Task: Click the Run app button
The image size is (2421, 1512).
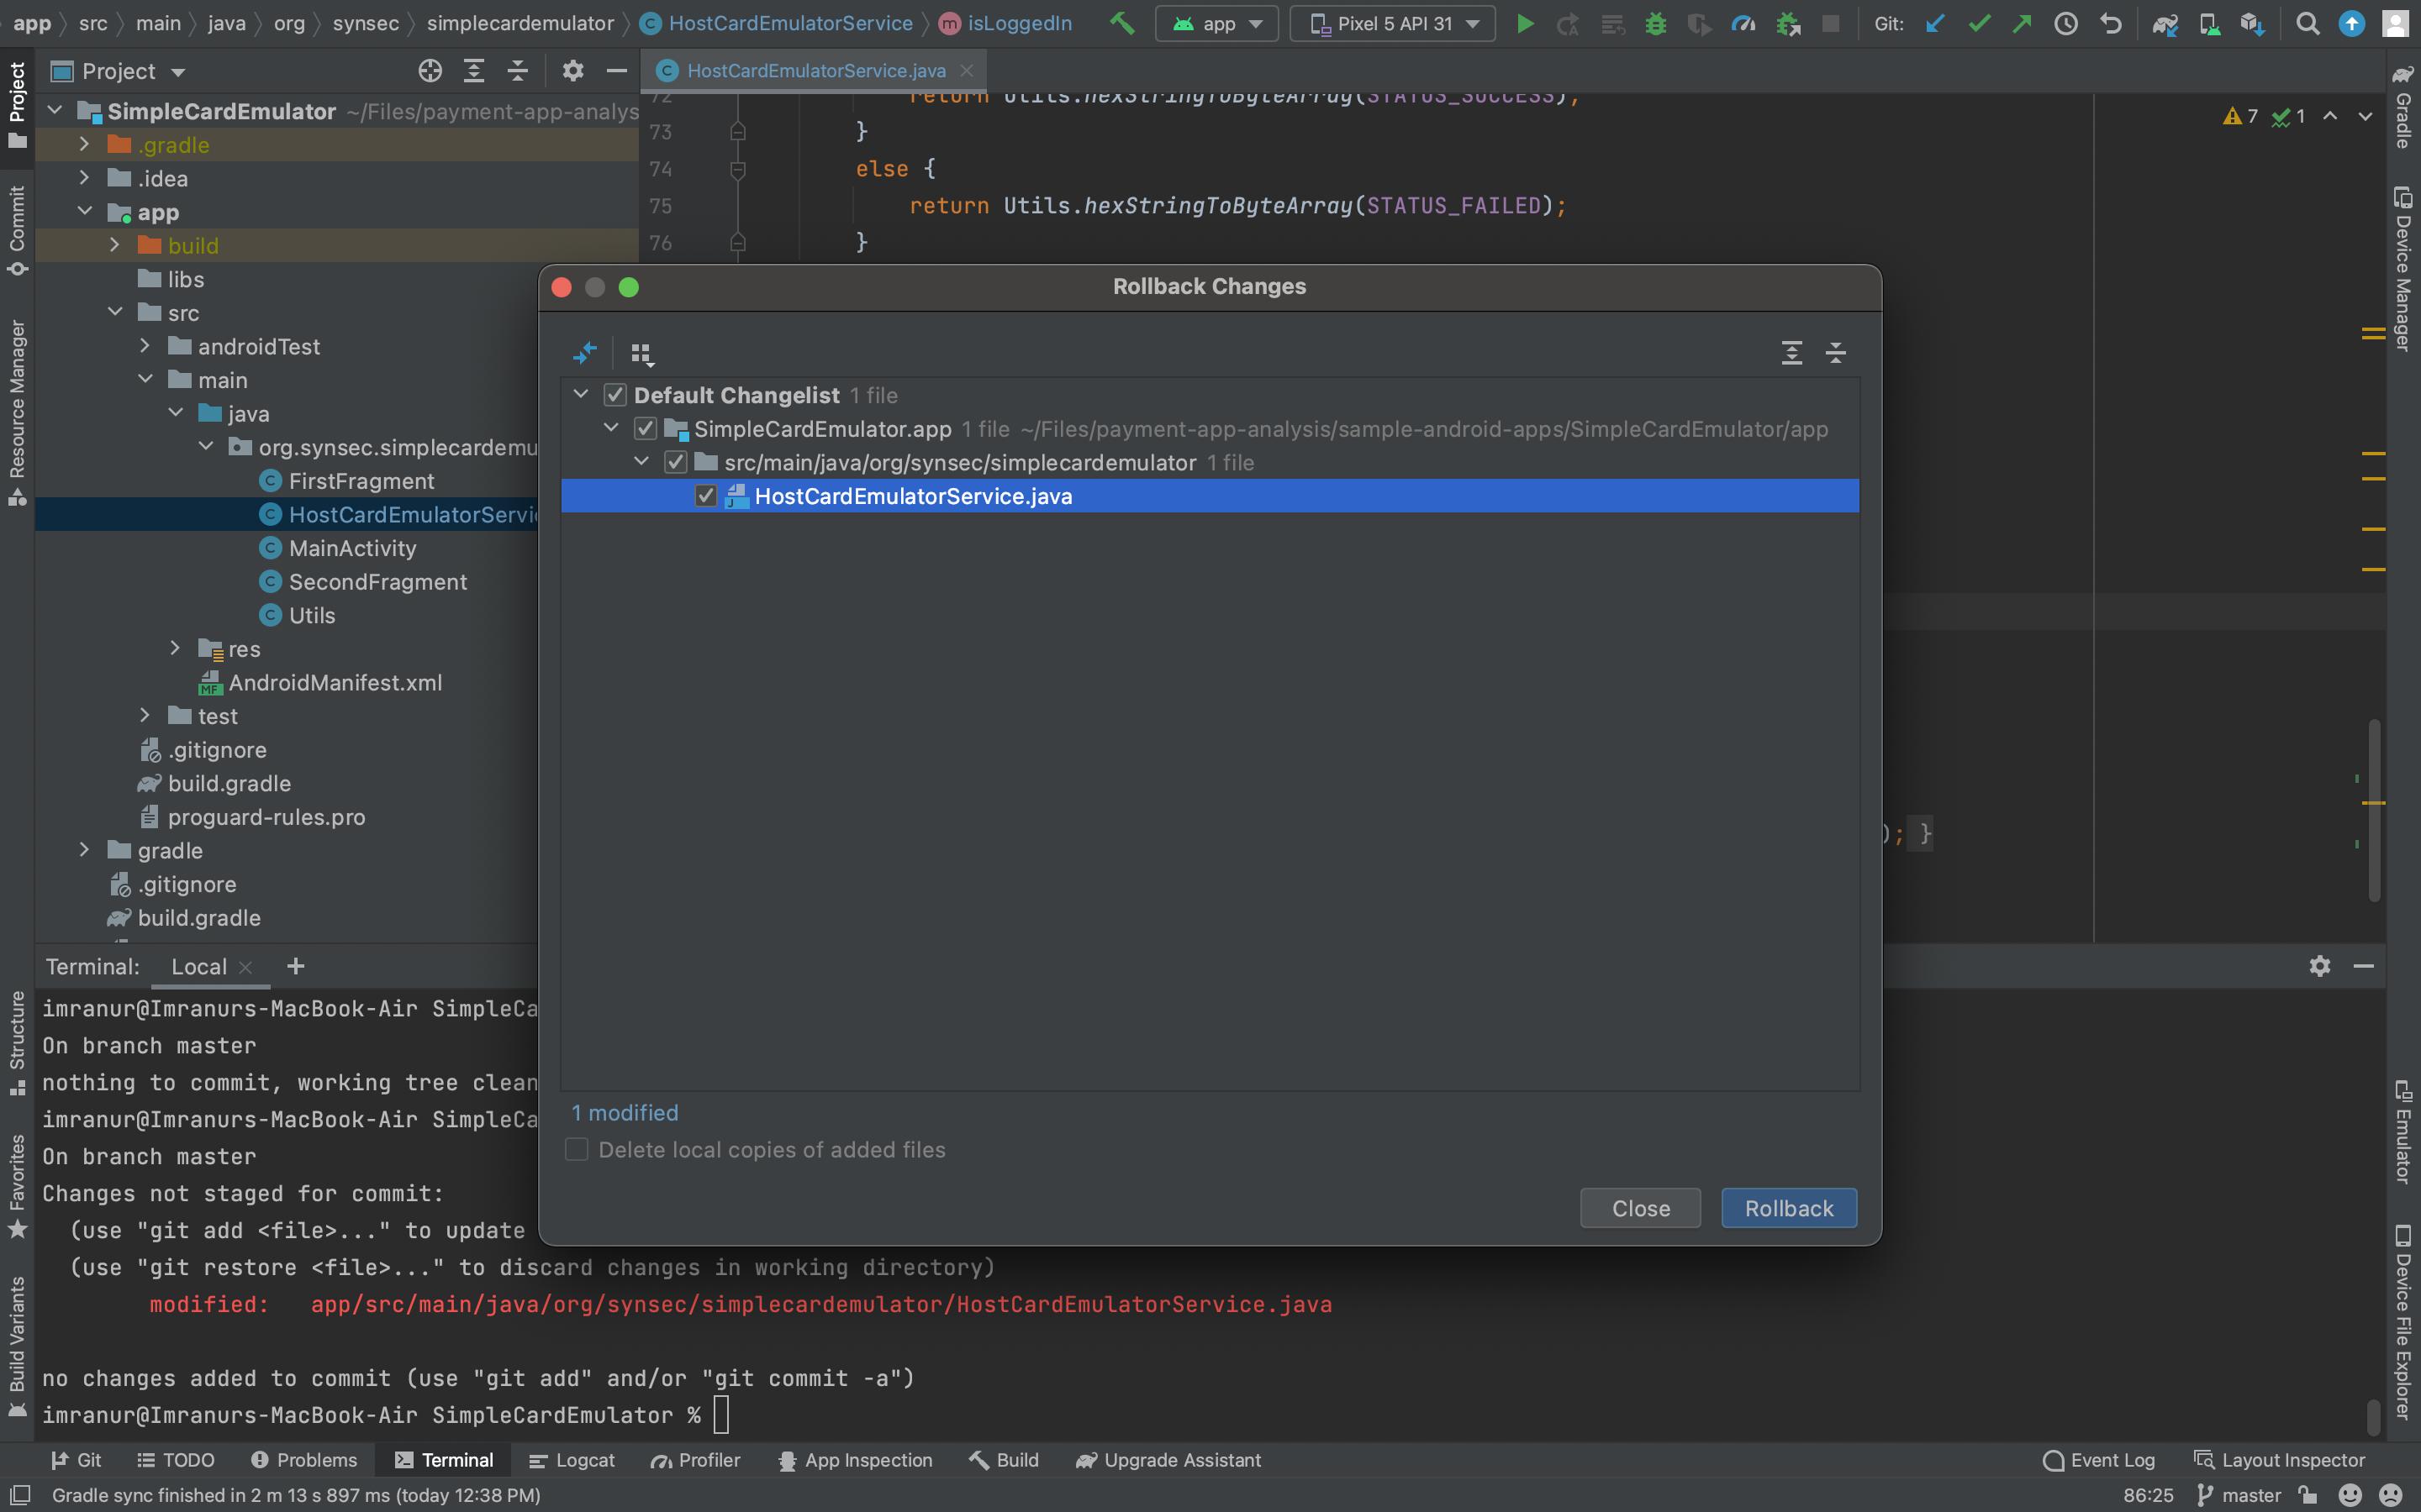Action: pos(1522,23)
